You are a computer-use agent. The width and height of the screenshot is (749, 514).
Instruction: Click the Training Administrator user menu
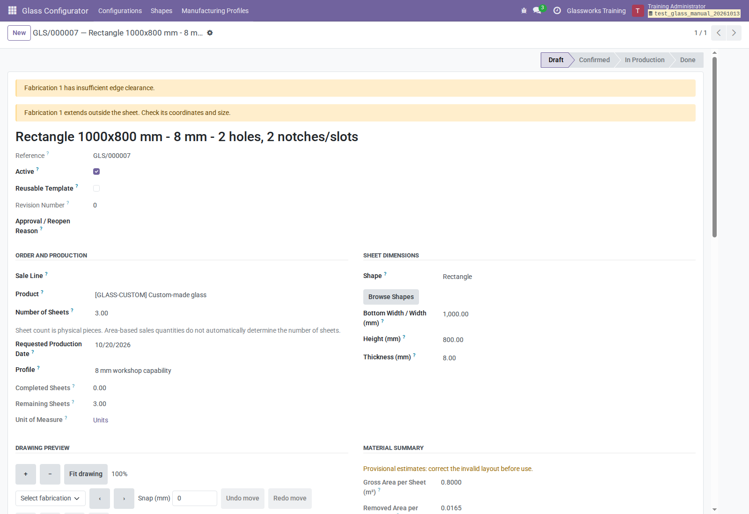click(694, 10)
